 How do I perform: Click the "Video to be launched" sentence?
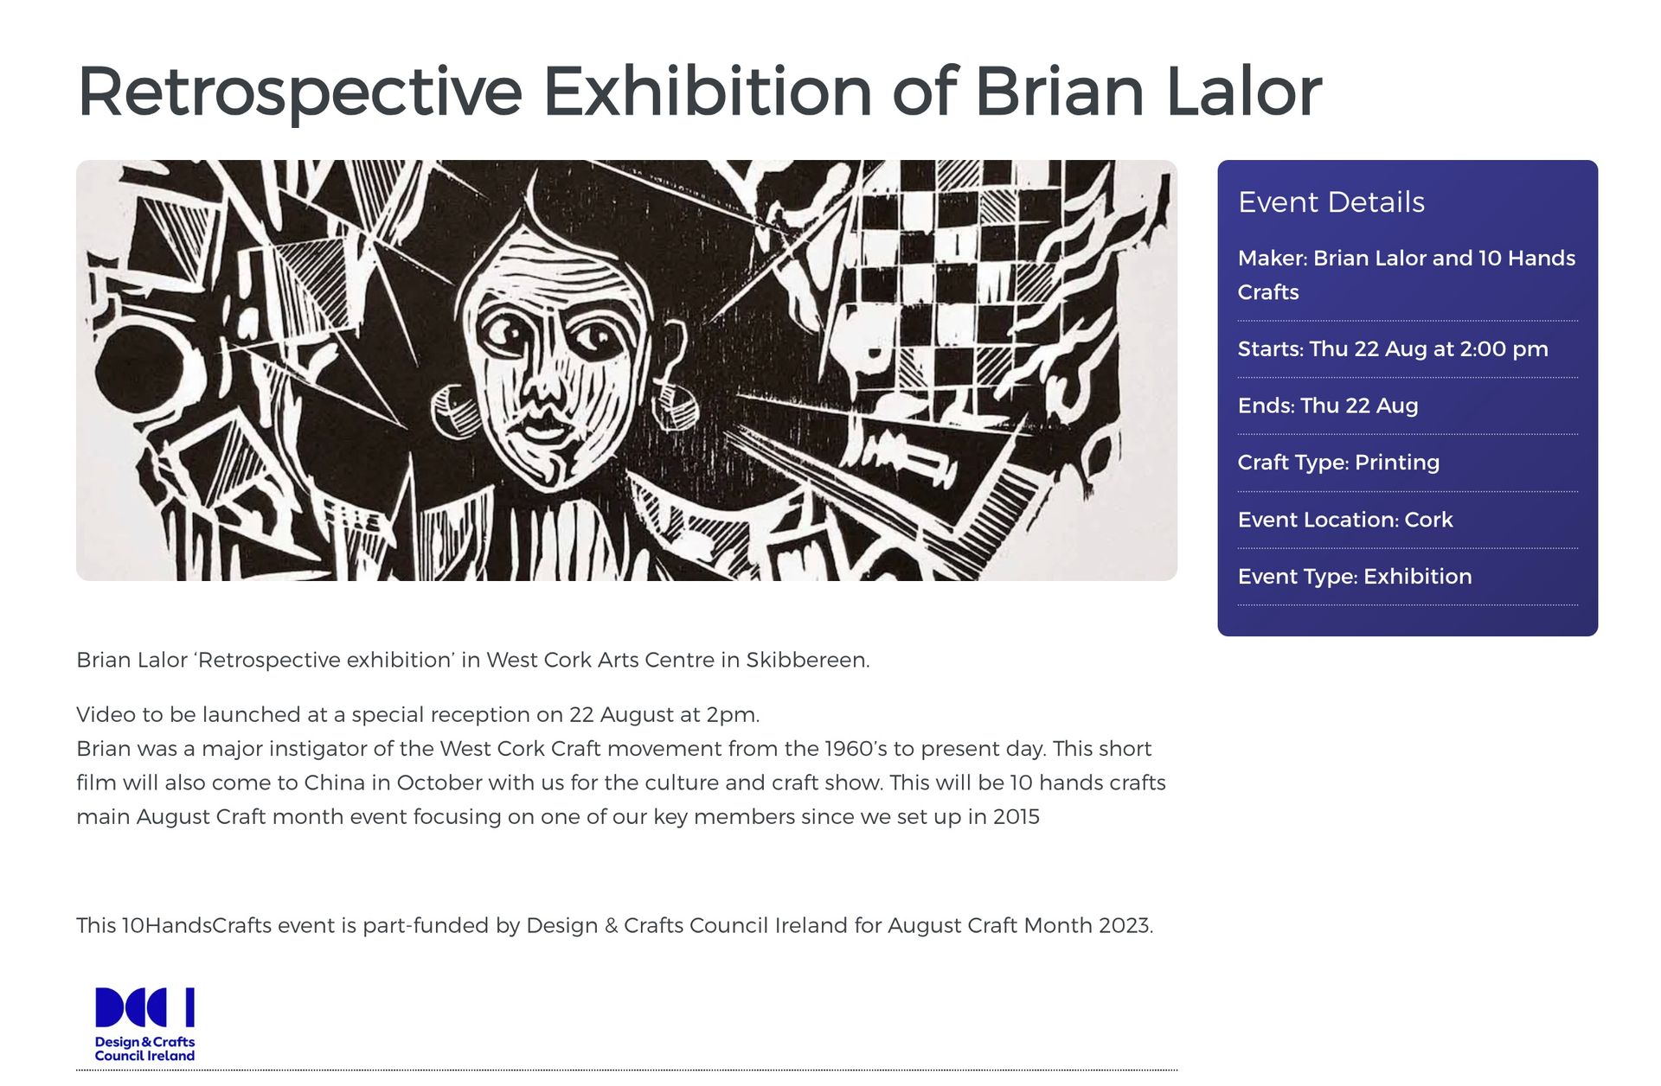point(417,715)
